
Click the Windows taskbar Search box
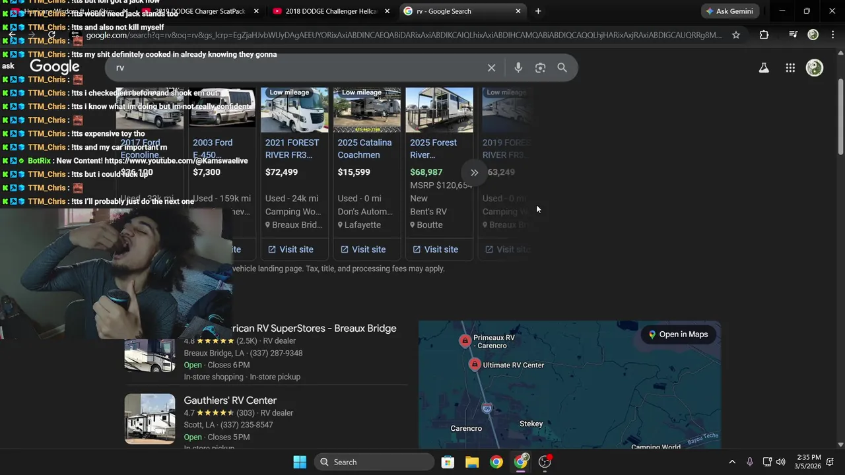click(374, 462)
